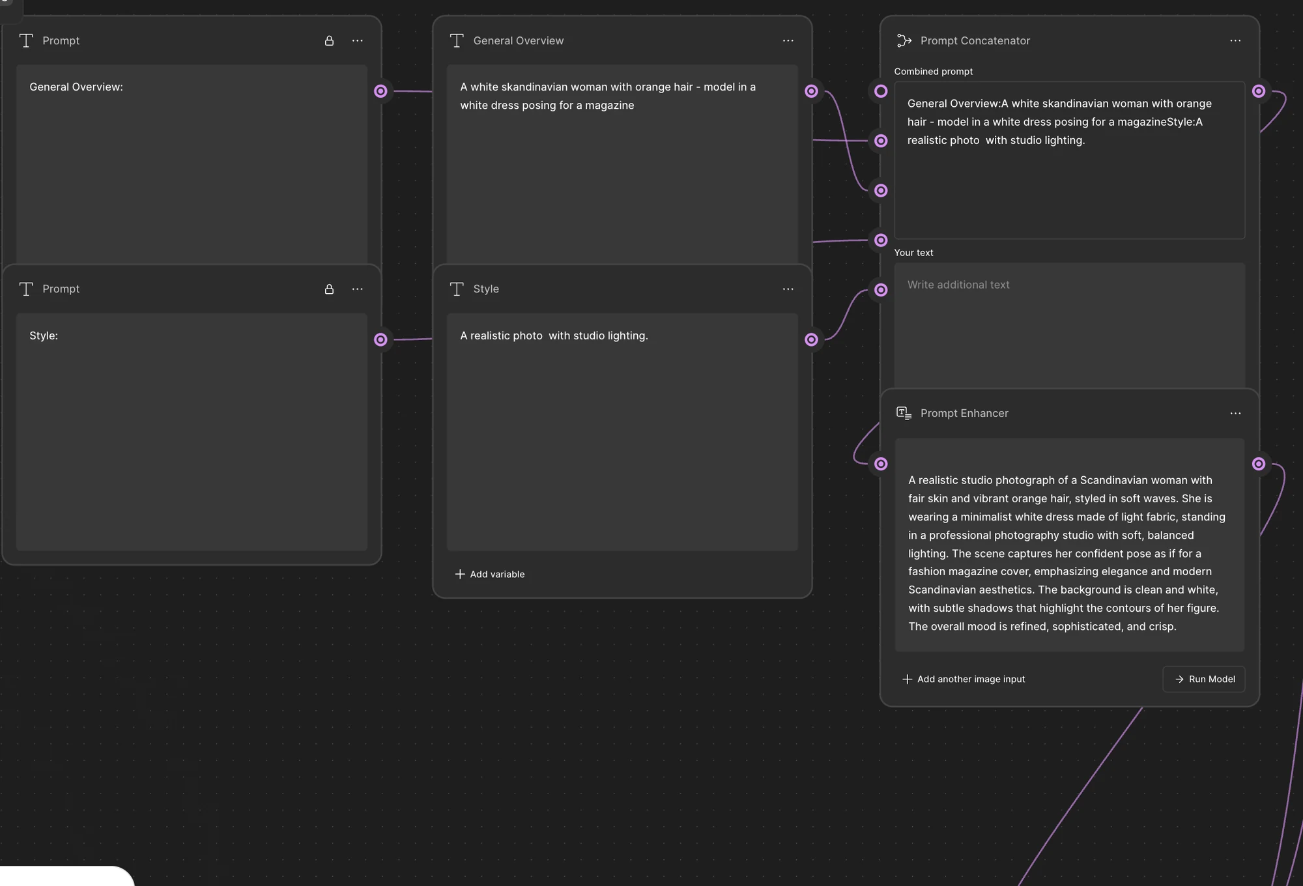Click the output port of the 'General Overview:' Prompt node

380,91
